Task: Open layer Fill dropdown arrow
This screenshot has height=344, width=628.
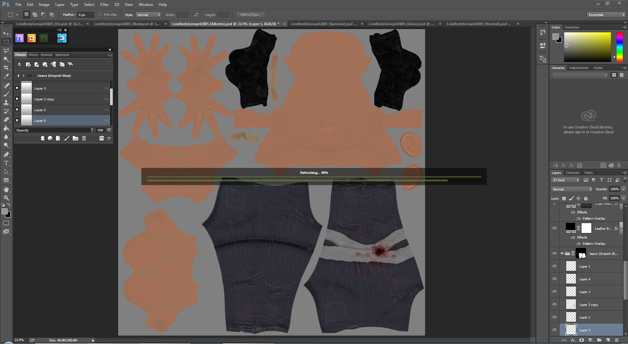Action: click(623, 198)
